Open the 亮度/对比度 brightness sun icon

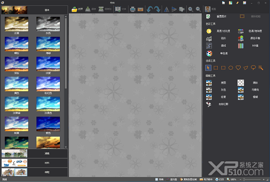point(209,31)
